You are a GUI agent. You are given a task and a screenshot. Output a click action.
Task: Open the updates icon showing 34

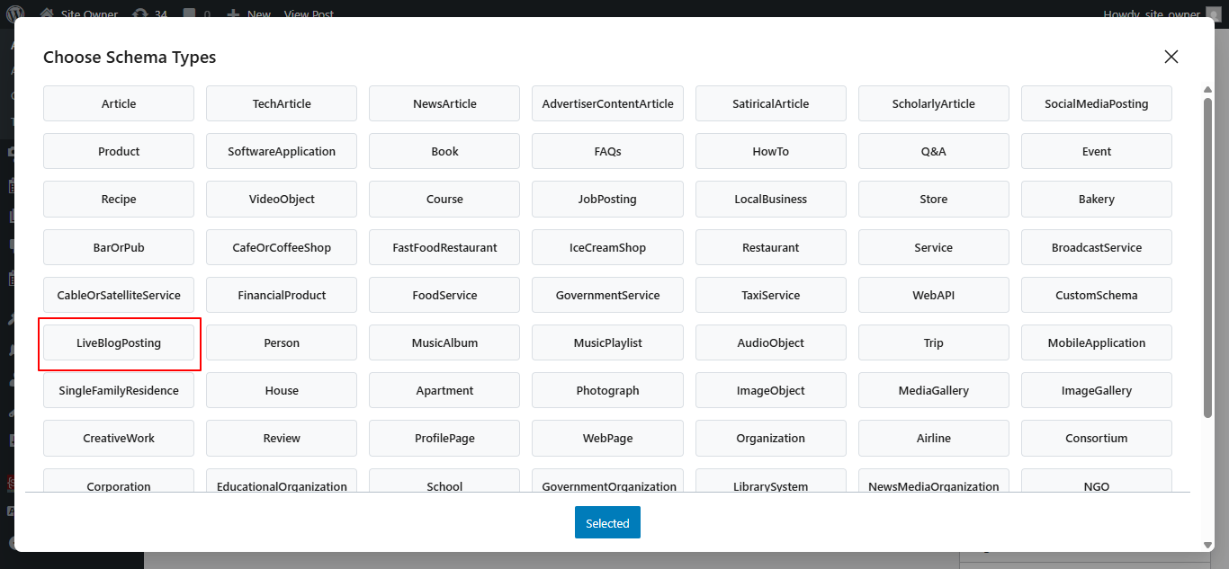[149, 14]
